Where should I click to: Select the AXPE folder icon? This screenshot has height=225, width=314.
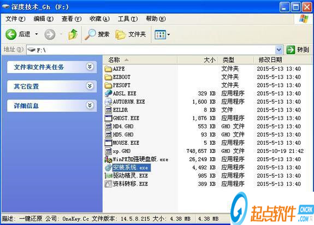point(108,69)
